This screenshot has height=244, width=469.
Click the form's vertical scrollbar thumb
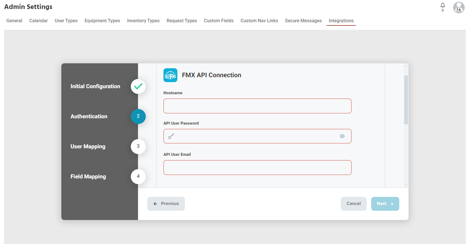click(x=406, y=100)
